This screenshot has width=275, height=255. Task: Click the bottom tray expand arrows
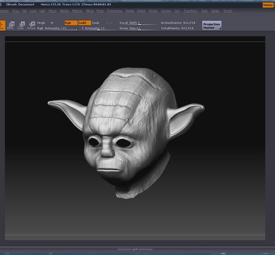[135, 249]
